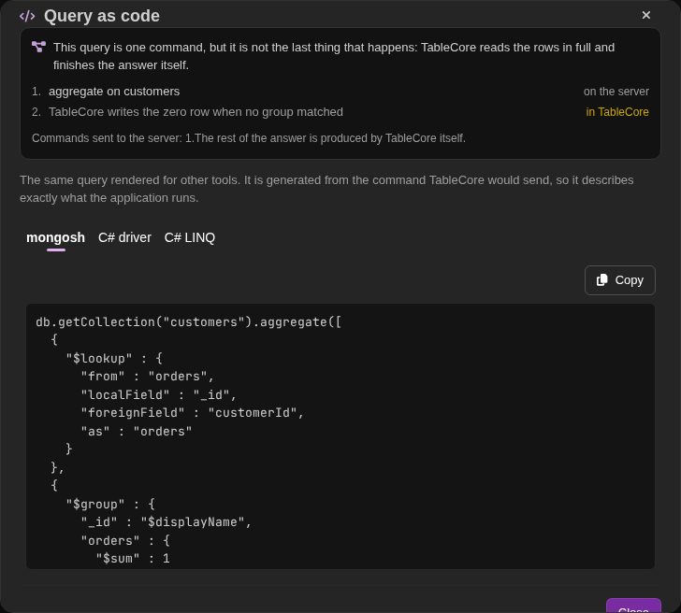Click the Query as code heading text

point(102,16)
